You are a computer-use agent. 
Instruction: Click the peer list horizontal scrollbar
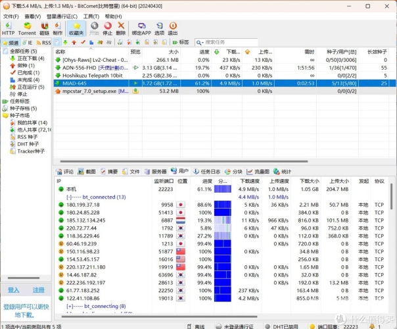point(160,316)
